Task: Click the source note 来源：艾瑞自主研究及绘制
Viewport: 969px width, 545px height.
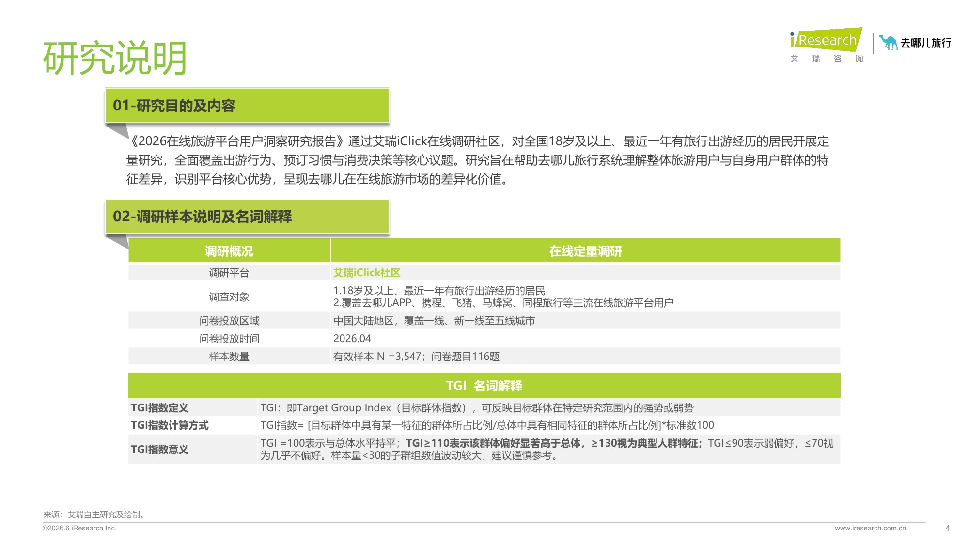Action: pyautogui.click(x=94, y=514)
